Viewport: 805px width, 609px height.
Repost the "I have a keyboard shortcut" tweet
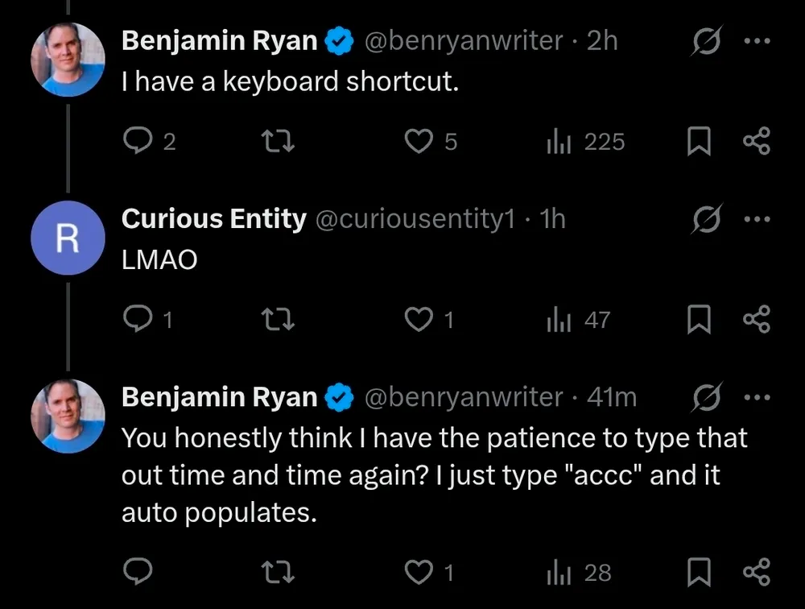coord(279,143)
